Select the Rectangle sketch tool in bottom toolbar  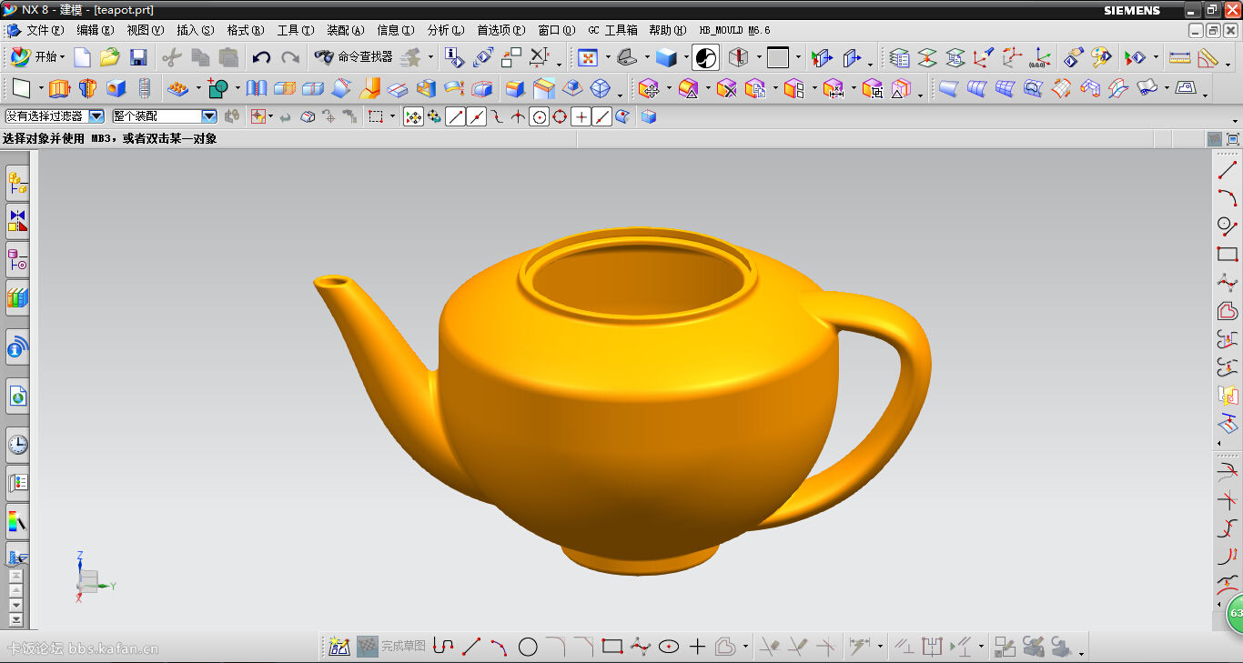point(612,647)
